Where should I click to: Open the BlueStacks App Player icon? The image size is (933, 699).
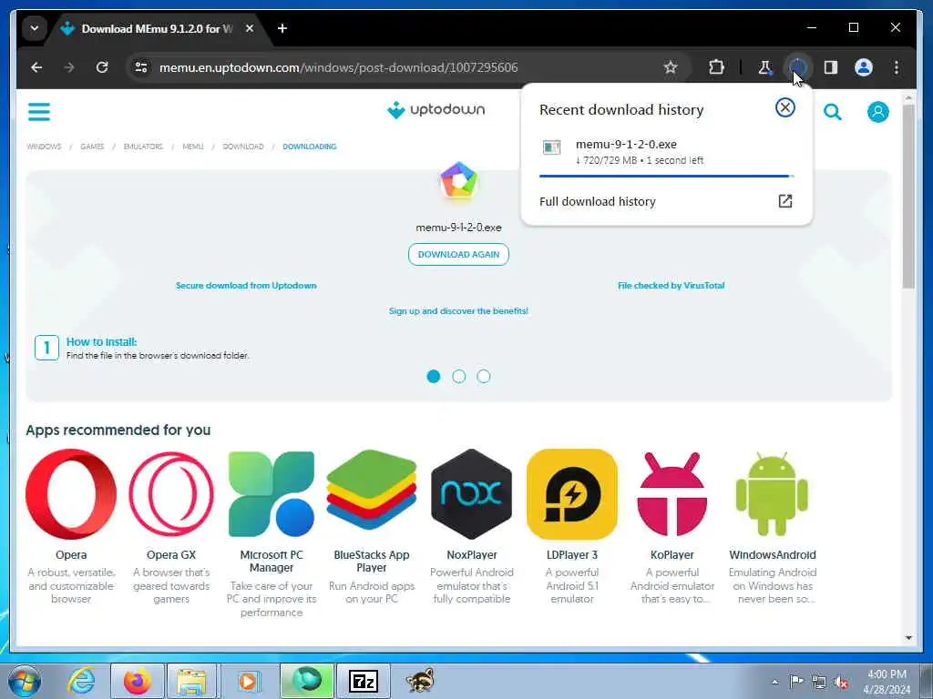click(x=372, y=491)
